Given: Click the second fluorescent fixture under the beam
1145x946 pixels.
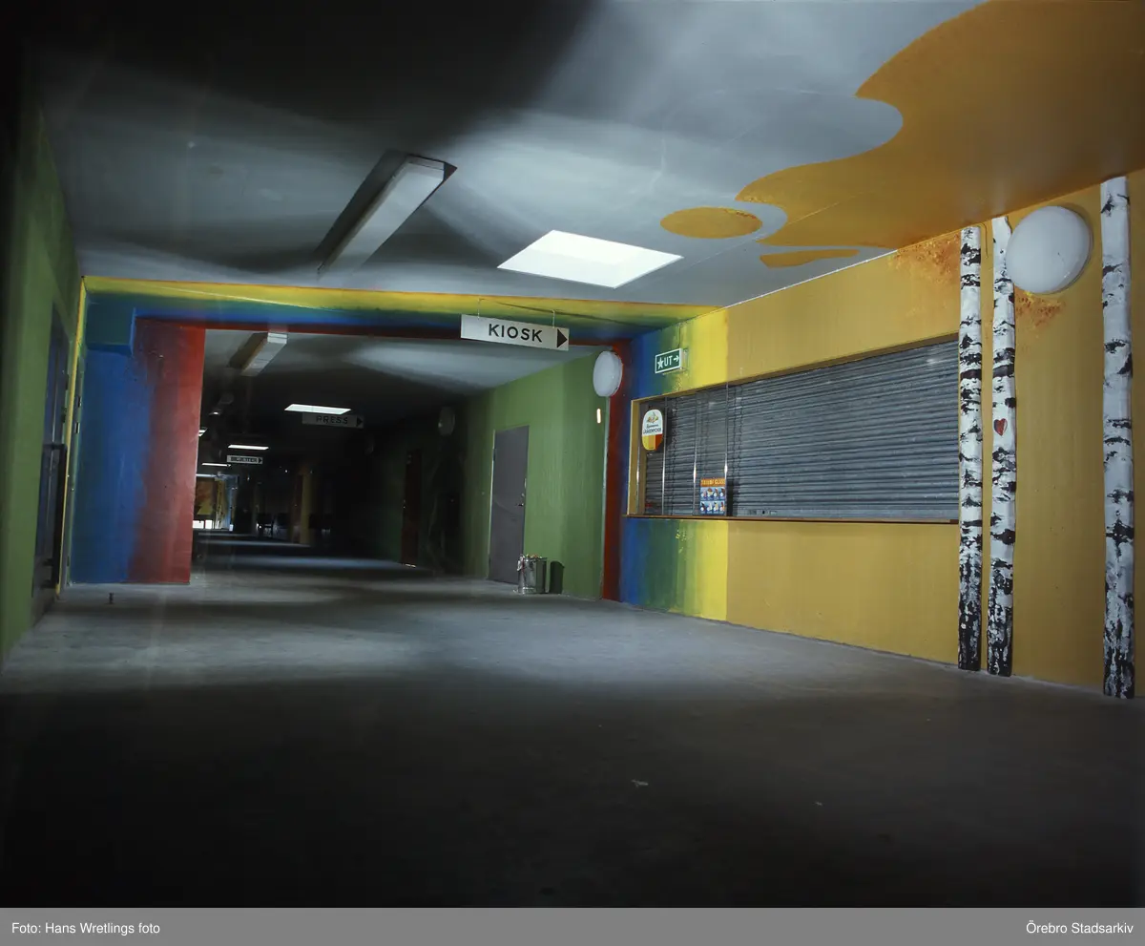Looking at the screenshot, I should point(258,351).
